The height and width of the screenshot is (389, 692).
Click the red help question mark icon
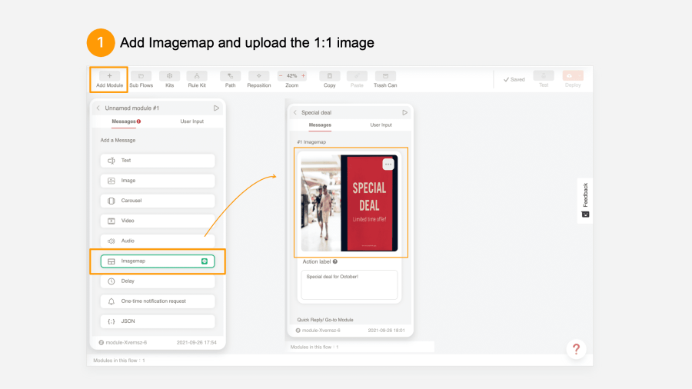[576, 349]
